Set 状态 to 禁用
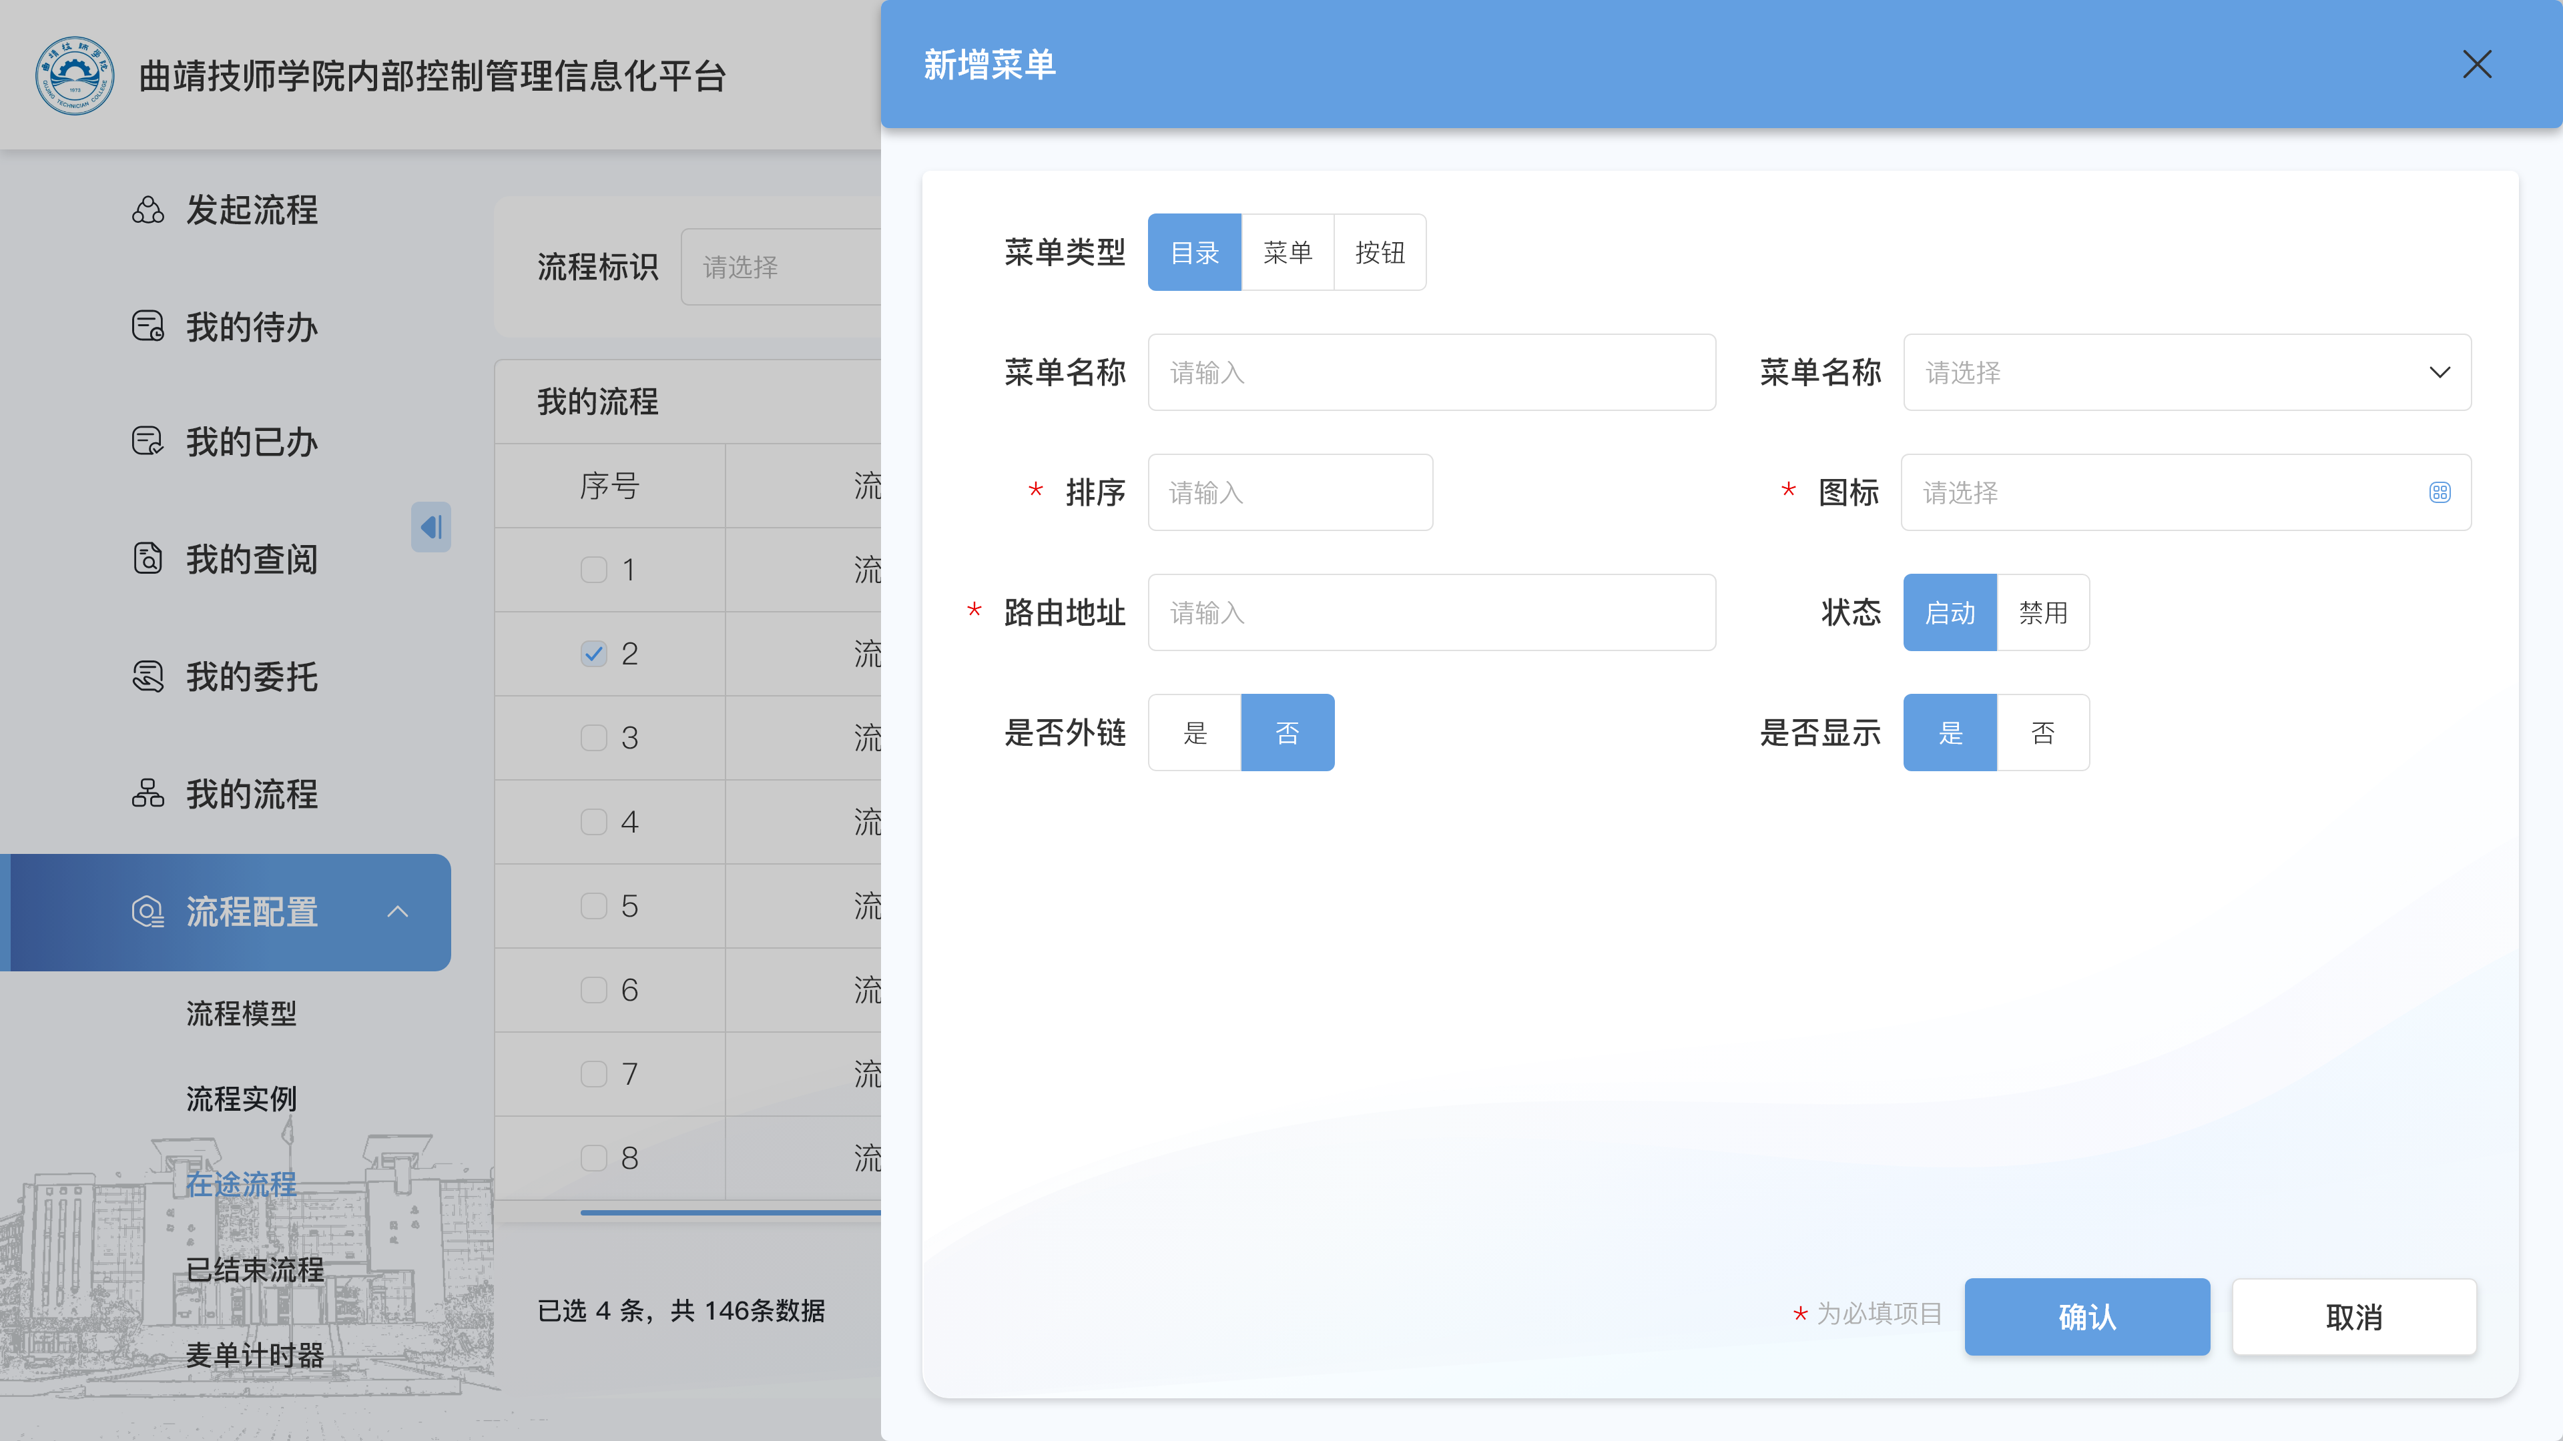The height and width of the screenshot is (1441, 2563). 2042,612
